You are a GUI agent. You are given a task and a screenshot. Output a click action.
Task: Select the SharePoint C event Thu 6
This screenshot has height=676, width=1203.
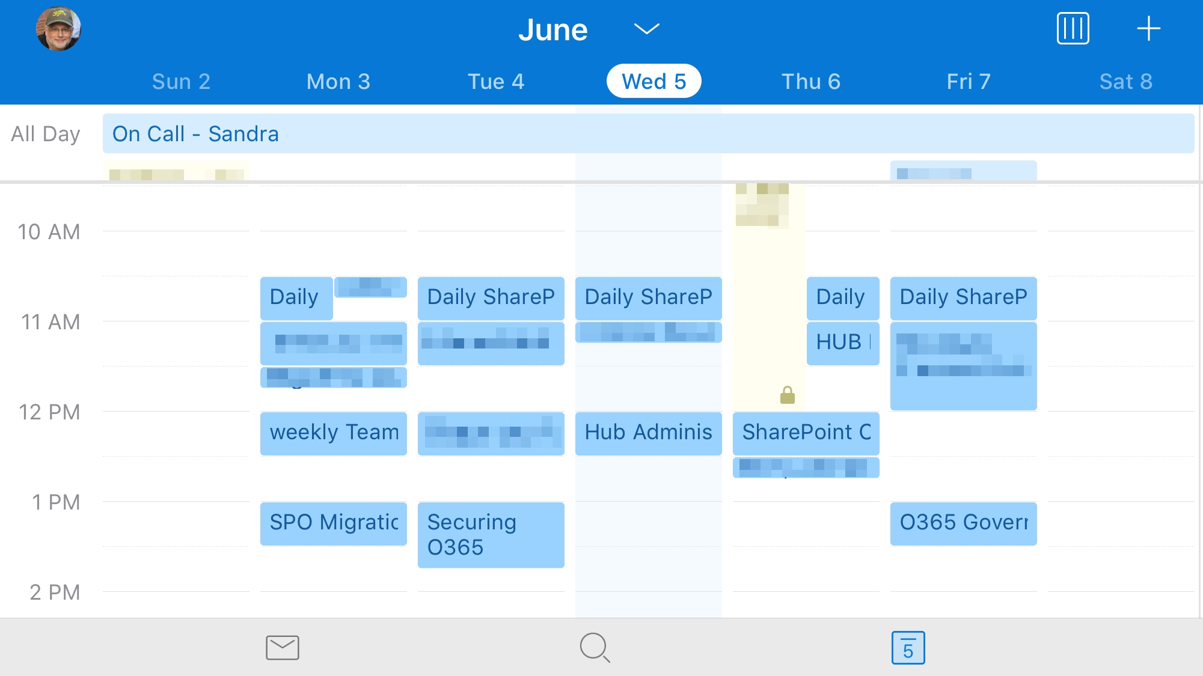805,431
